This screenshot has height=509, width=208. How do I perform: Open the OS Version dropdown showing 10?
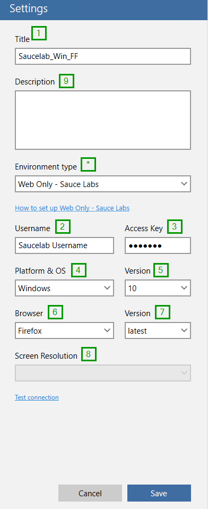click(158, 288)
